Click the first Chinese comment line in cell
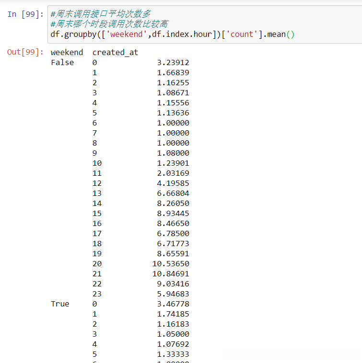 click(x=101, y=14)
